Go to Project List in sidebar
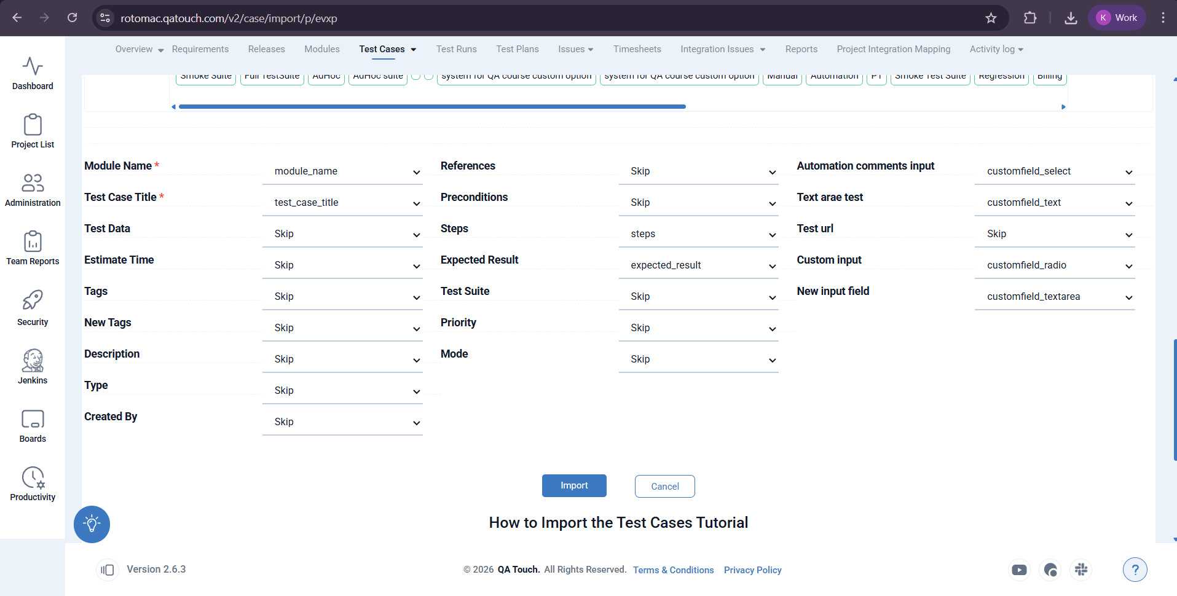The image size is (1177, 596). [x=33, y=131]
